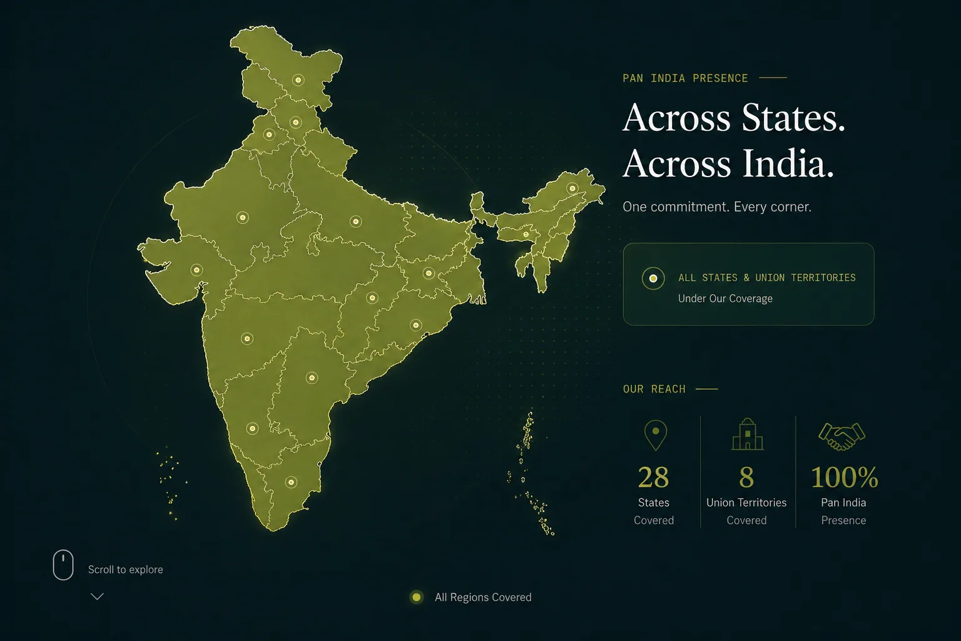Select the Telangana map marker

click(312, 378)
